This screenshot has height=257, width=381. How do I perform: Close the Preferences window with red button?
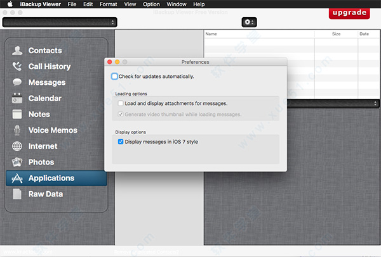(x=110, y=62)
